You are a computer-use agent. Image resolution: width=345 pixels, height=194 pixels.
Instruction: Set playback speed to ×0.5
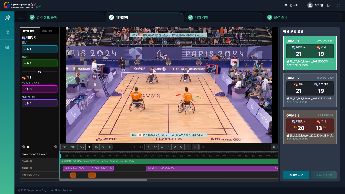81,147
